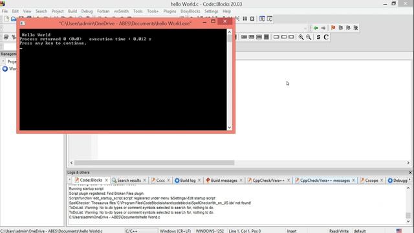Zoom out with the magnifier minus icon

coord(309,37)
